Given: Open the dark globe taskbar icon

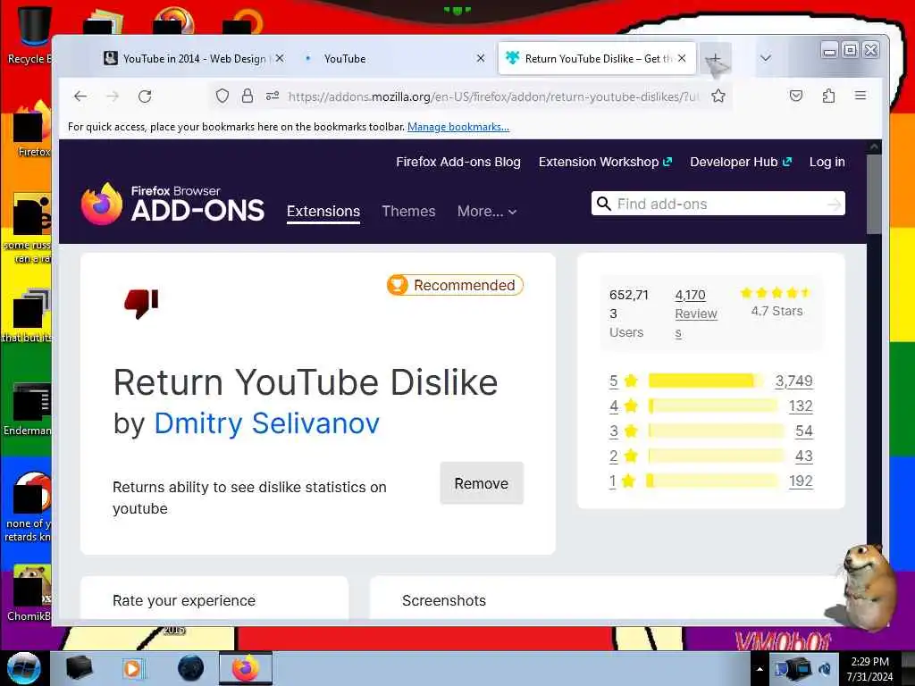Looking at the screenshot, I should [x=191, y=668].
